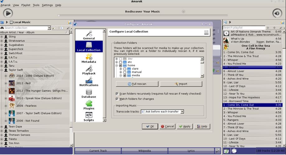Open the Scripts settings page
Viewport: 286px width, 155px height.
89,117
